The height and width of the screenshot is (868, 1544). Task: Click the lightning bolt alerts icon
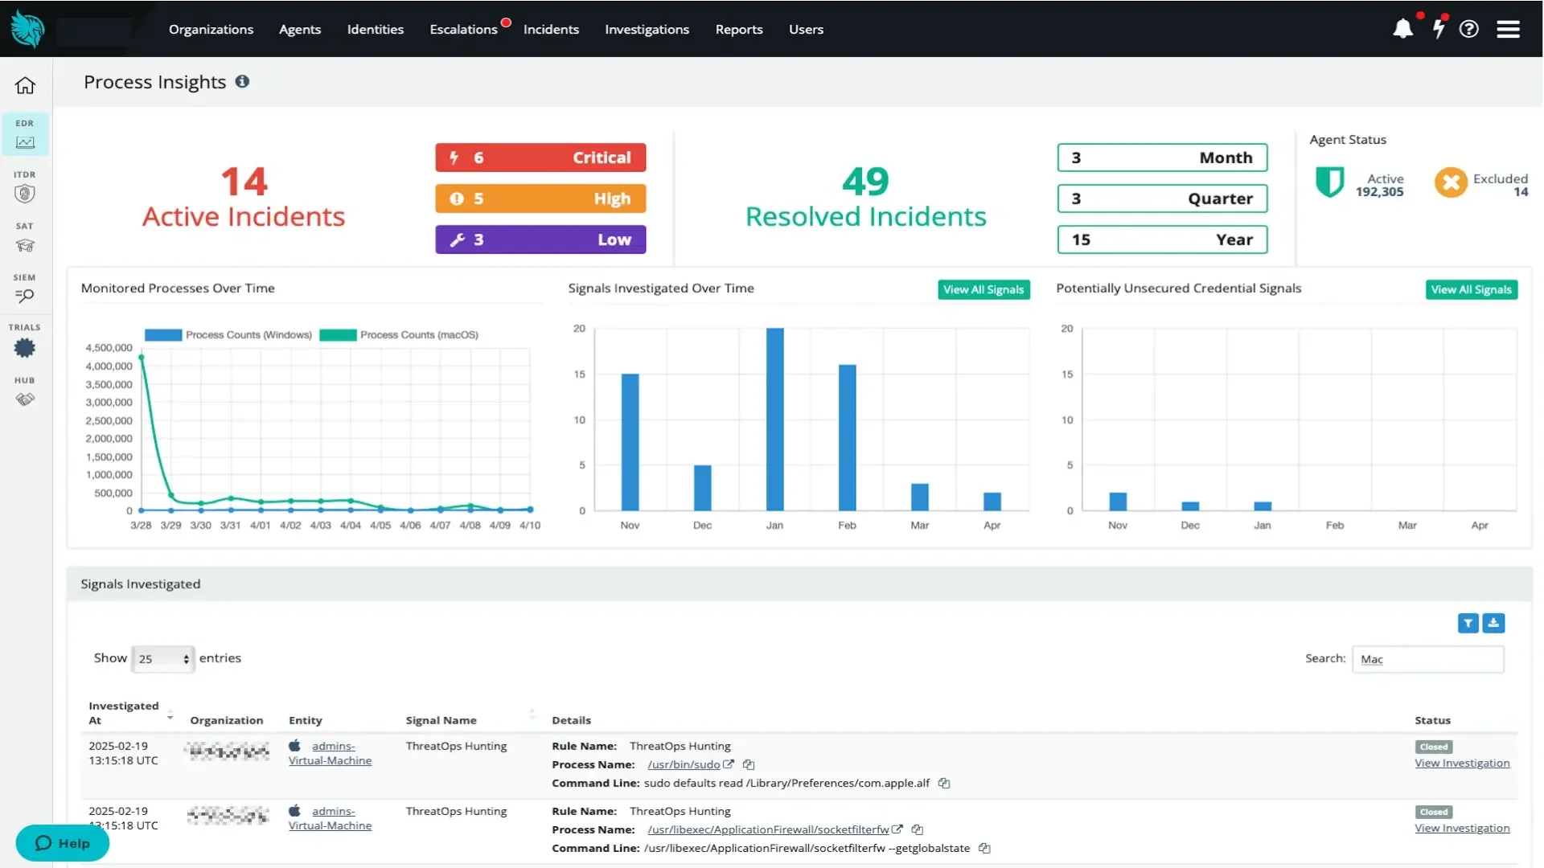[1438, 29]
